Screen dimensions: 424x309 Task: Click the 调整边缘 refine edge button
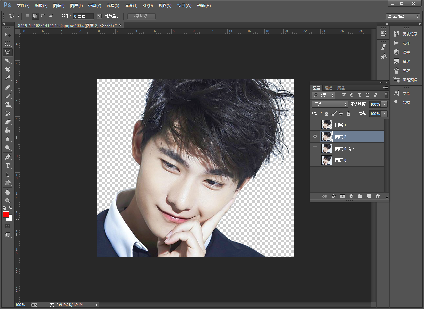coord(141,16)
